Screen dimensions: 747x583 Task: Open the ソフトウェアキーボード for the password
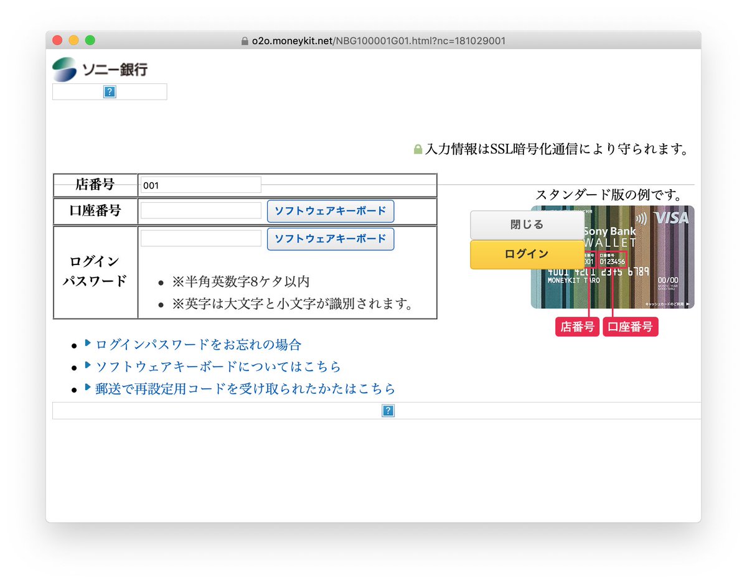tap(331, 239)
